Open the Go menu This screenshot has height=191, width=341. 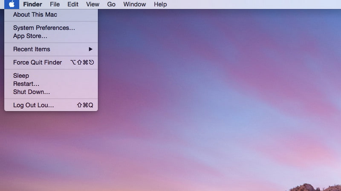[111, 4]
